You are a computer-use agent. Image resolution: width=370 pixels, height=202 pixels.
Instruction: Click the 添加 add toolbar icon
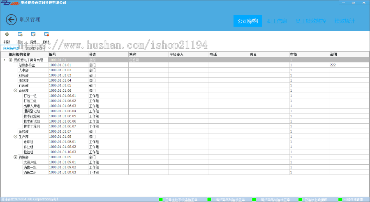pyautogui.click(x=20, y=34)
